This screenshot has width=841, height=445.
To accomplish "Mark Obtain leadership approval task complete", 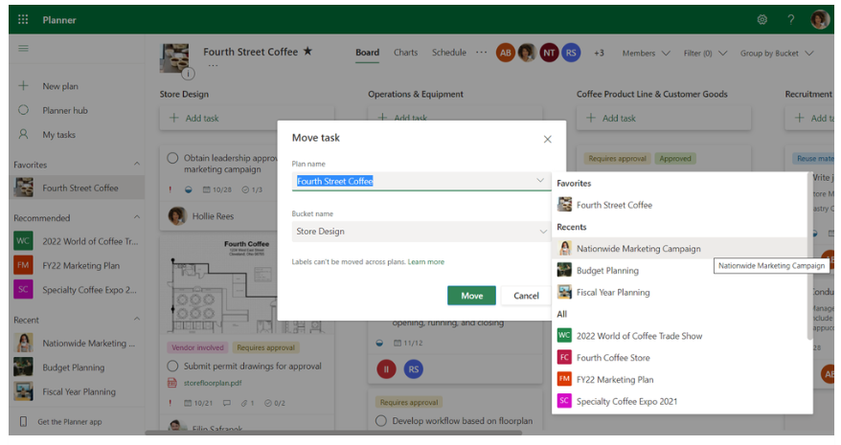I will [x=172, y=158].
